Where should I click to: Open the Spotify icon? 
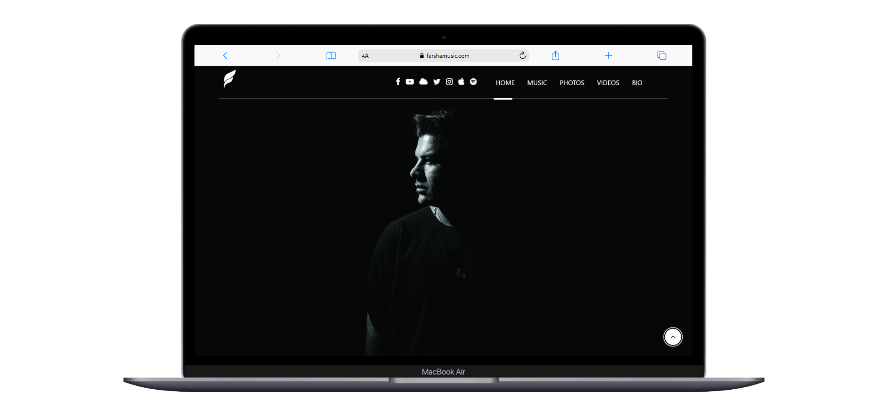(x=473, y=82)
